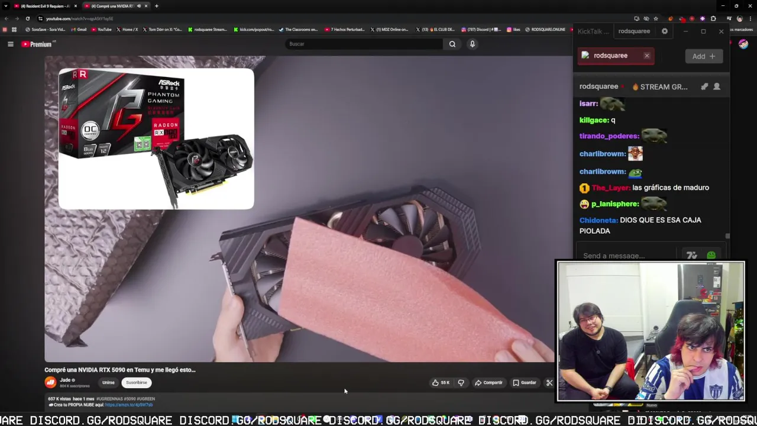This screenshot has height=426, width=757.
Task: Click the Send a message input
Action: pyautogui.click(x=627, y=256)
